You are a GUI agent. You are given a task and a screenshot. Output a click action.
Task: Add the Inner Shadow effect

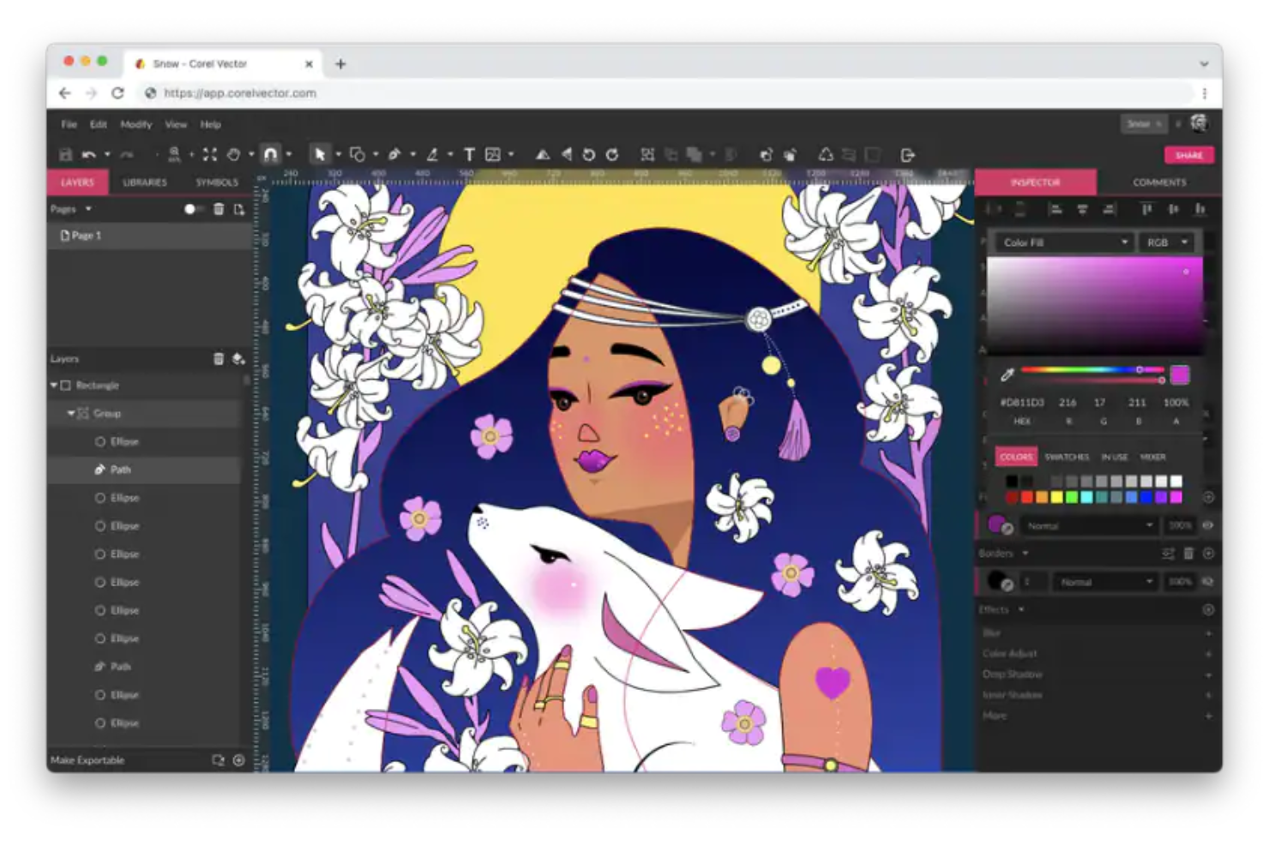1208,695
